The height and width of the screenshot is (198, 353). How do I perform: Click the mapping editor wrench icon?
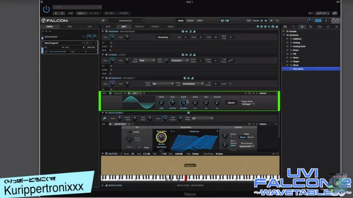click(121, 154)
